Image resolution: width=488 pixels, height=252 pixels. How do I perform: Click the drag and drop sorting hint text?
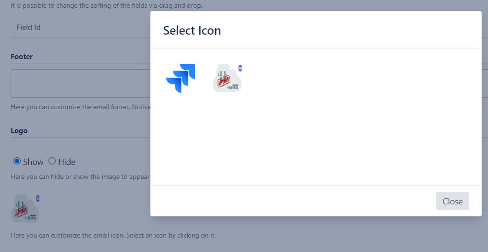[106, 6]
